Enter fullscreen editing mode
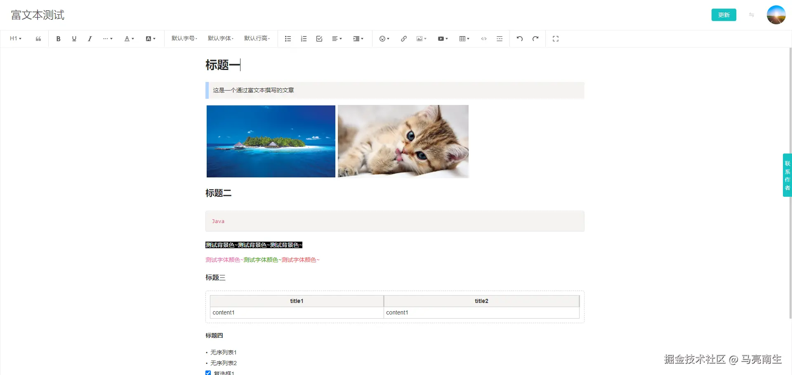792x375 pixels. tap(555, 38)
